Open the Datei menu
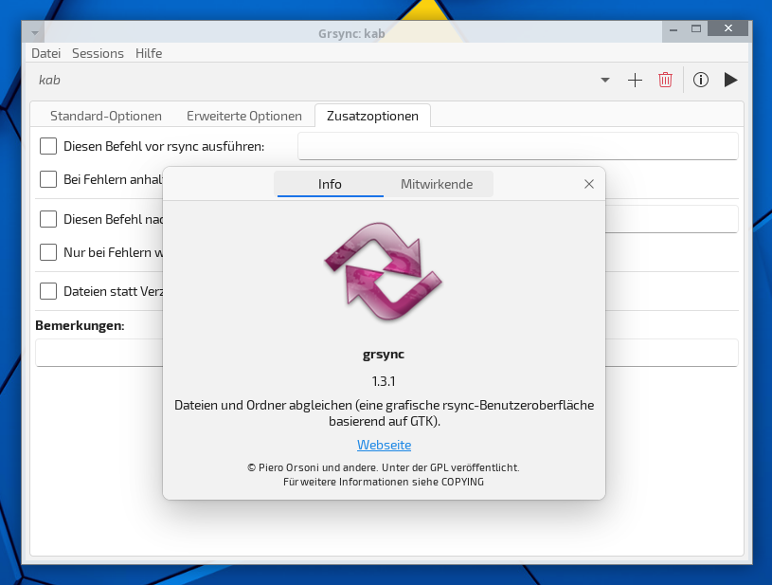The height and width of the screenshot is (585, 772). [45, 53]
